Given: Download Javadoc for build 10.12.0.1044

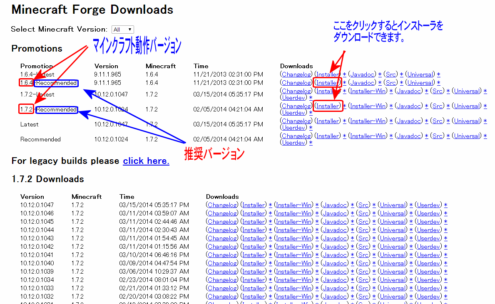Looking at the screenshot, I should tap(335, 230).
